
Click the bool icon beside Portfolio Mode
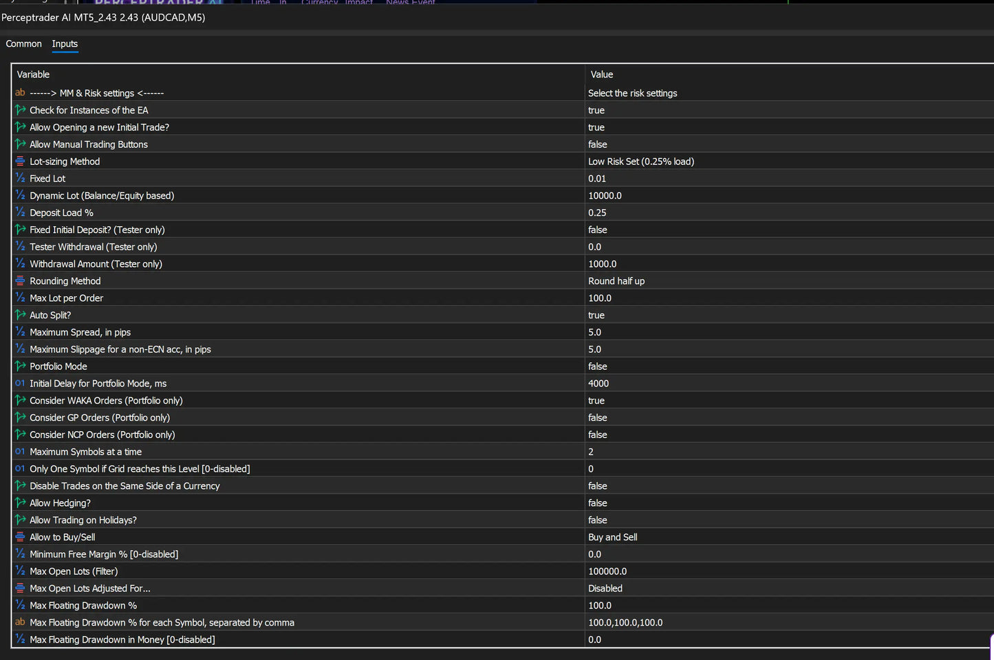(20, 366)
